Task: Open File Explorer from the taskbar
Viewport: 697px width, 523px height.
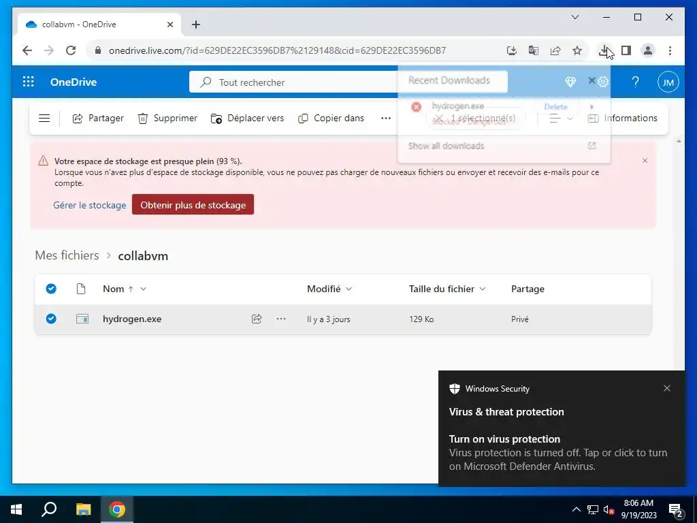Action: point(83,509)
